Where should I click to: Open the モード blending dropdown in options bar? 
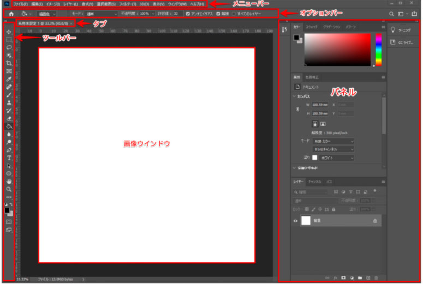pos(101,14)
